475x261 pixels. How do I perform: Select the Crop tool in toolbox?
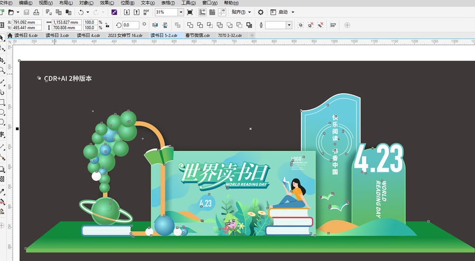coord(2,60)
